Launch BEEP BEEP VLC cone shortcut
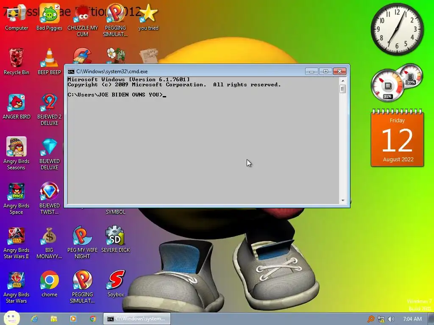434x325 pixels. [x=49, y=61]
